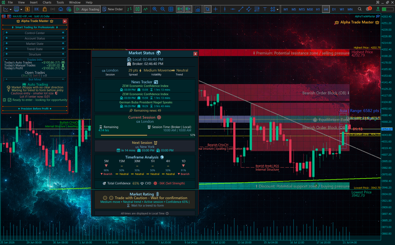Toggle chart auto scroll icon
This screenshot has width=395, height=245.
[180, 9]
